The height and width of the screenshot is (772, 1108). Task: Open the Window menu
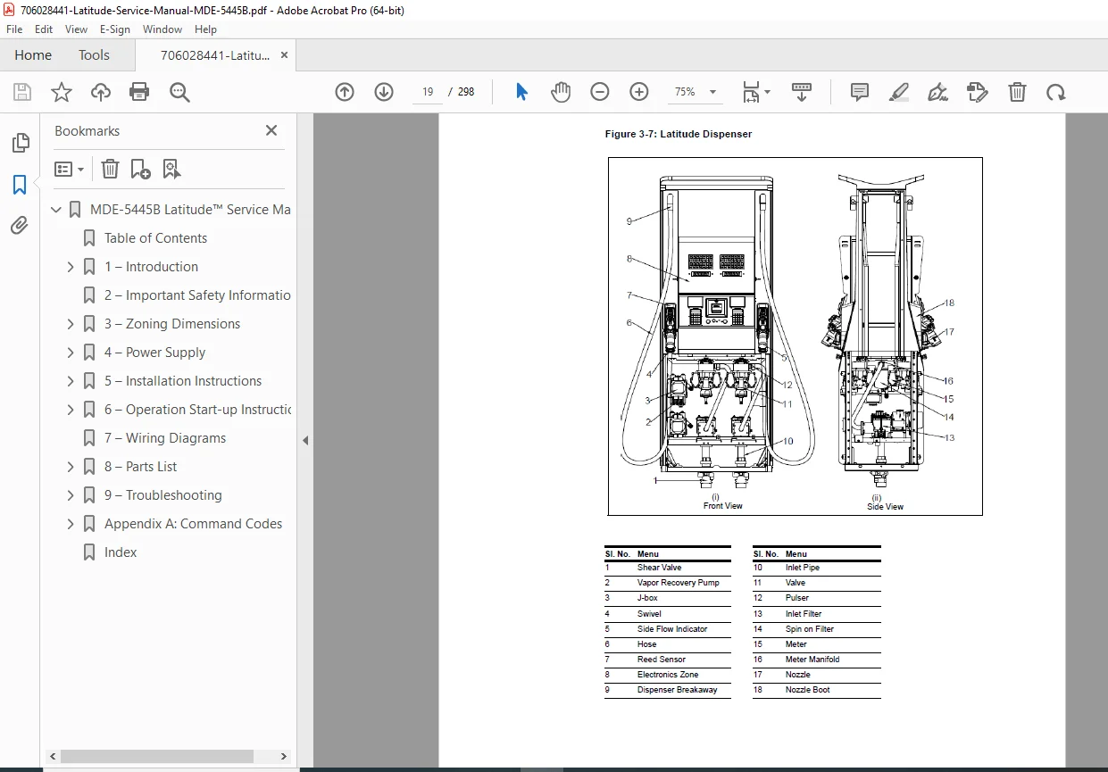click(162, 29)
